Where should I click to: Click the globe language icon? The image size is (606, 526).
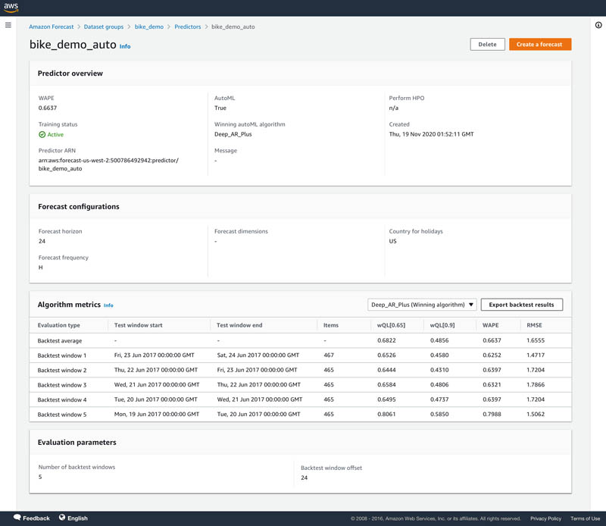(62, 518)
